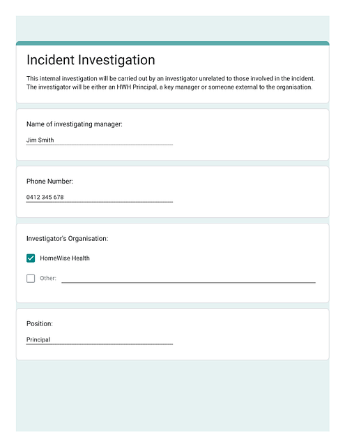Click the Position input field
Screen dimensions: 345x447
coord(99,339)
